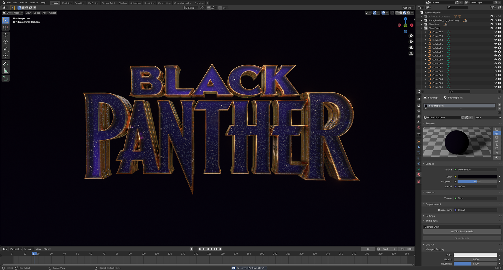Expand the Line Art panel
503x270 pixels.
[424, 245]
